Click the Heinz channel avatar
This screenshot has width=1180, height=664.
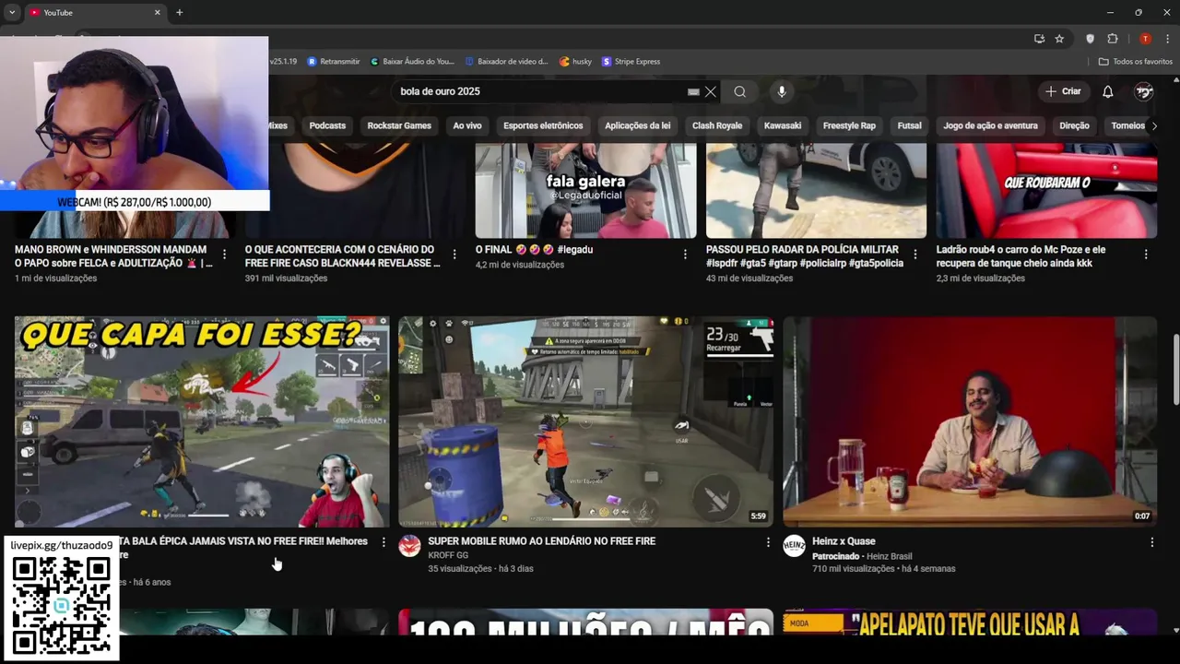[x=794, y=546]
